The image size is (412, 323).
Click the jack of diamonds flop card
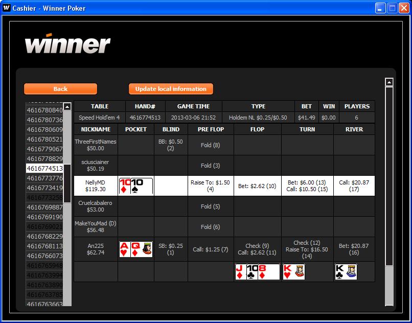240,272
